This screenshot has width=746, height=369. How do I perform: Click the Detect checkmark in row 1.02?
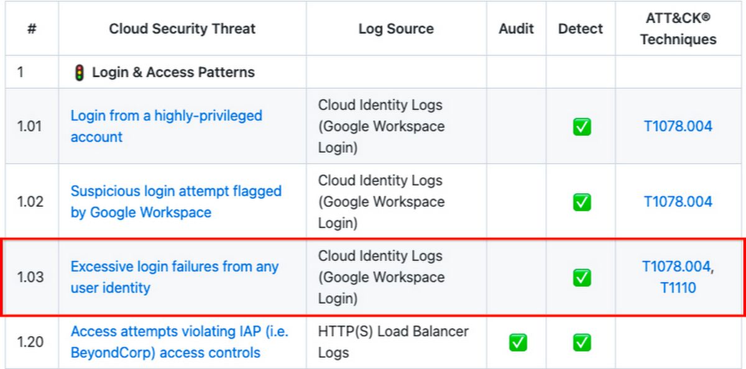[582, 202]
